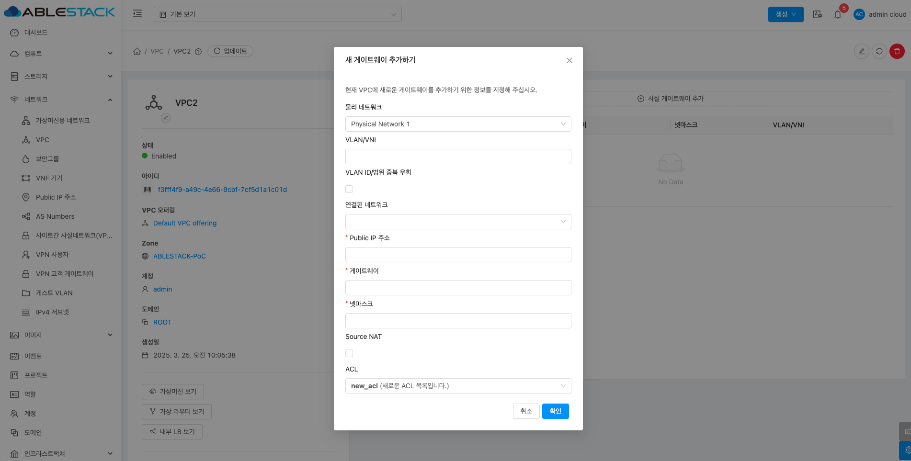Open 프로젝트 in the sidebar

(61, 375)
